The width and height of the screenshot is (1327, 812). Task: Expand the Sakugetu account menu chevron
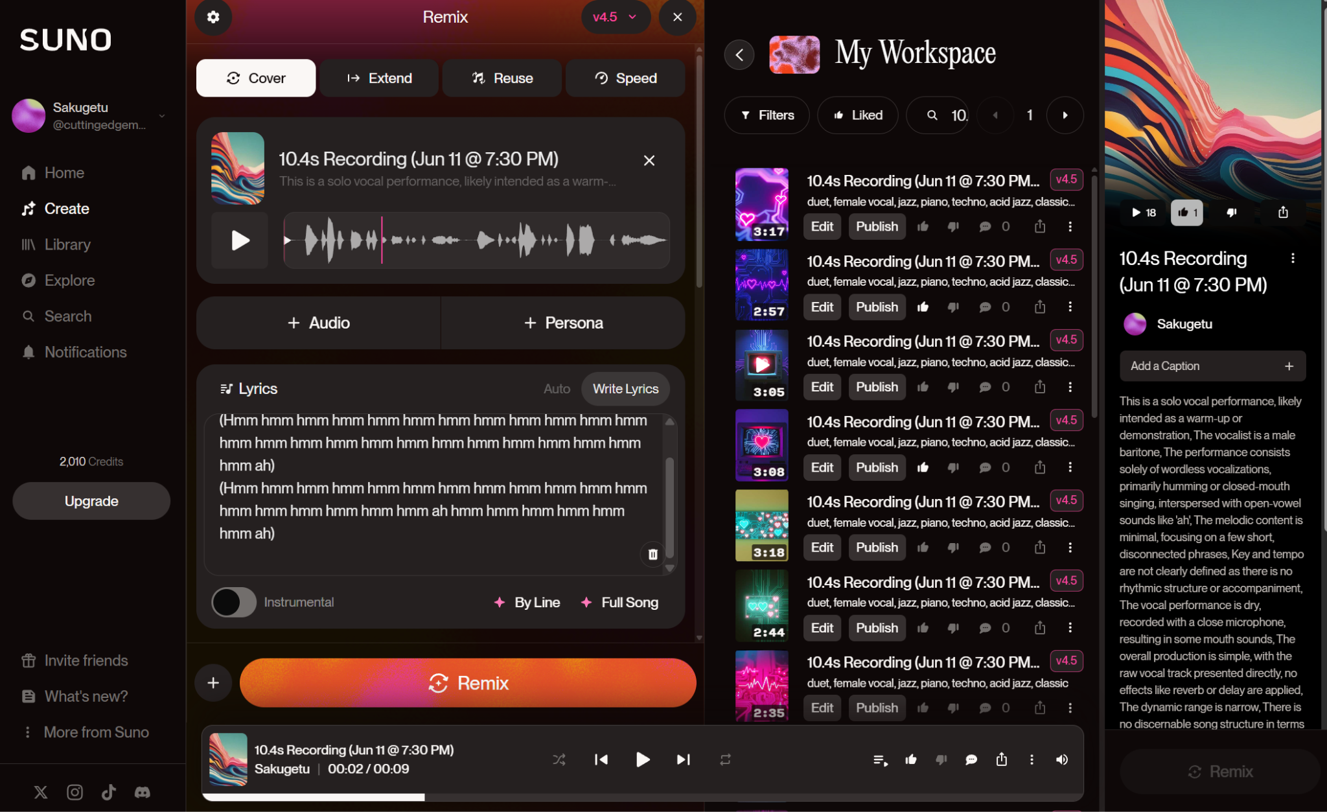click(162, 116)
